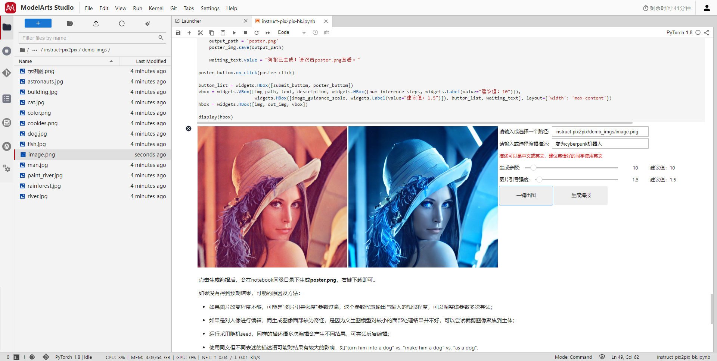
Task: Cut the selected cell with scissors icon
Action: click(x=201, y=33)
